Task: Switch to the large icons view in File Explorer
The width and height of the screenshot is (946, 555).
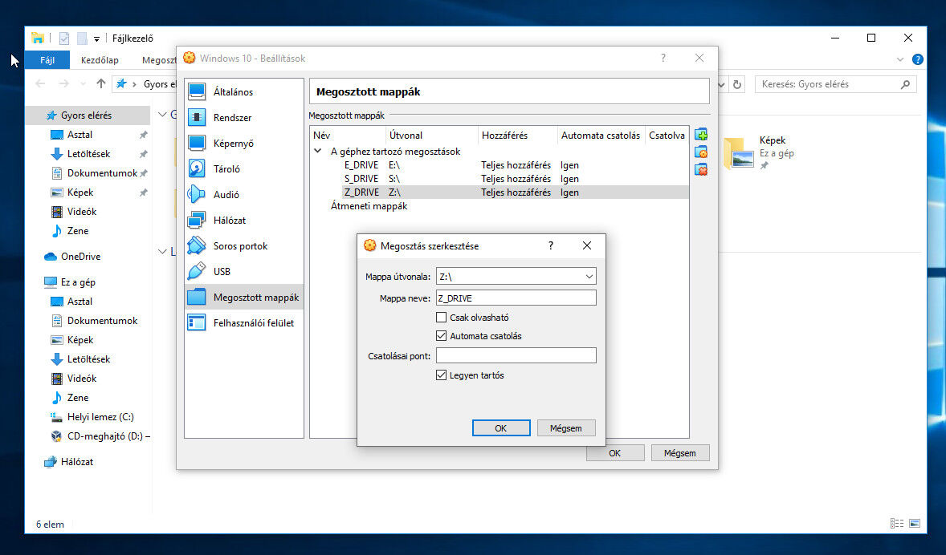Action: [915, 524]
